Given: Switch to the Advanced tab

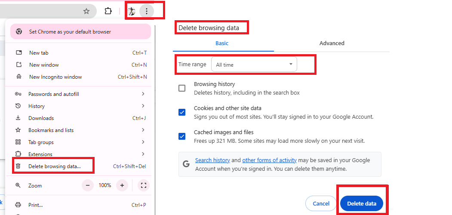Looking at the screenshot, I should pyautogui.click(x=332, y=43).
